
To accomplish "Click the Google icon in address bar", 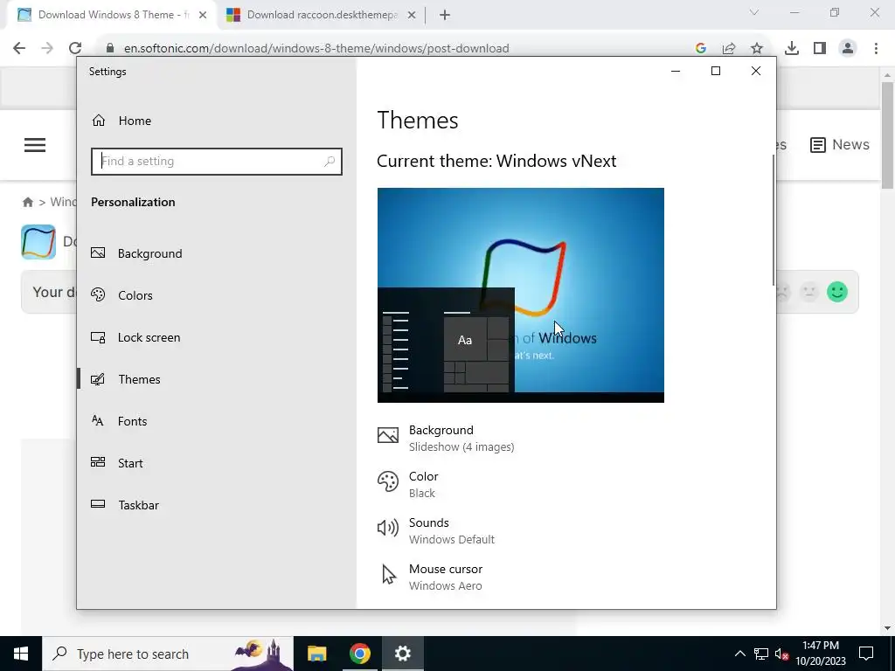I will [x=701, y=49].
